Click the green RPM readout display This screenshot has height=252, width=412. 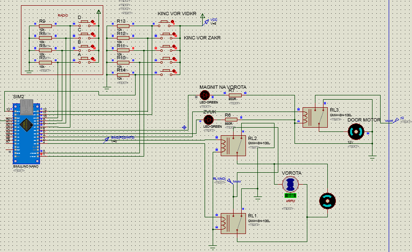pyautogui.click(x=290, y=196)
